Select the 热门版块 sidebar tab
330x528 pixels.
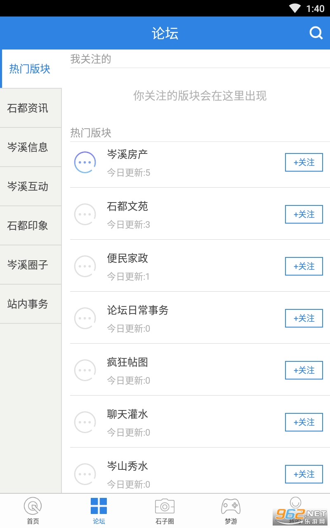pos(31,69)
